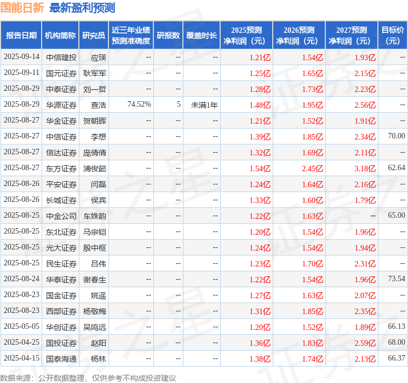Click institution name 国泰海通

click(61, 359)
